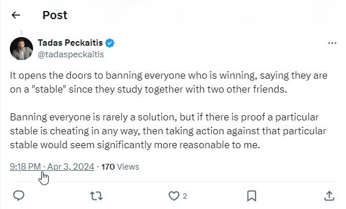The width and height of the screenshot is (346, 209).
Task: Click the Tadas Peckaitis display name
Action: [x=70, y=43]
